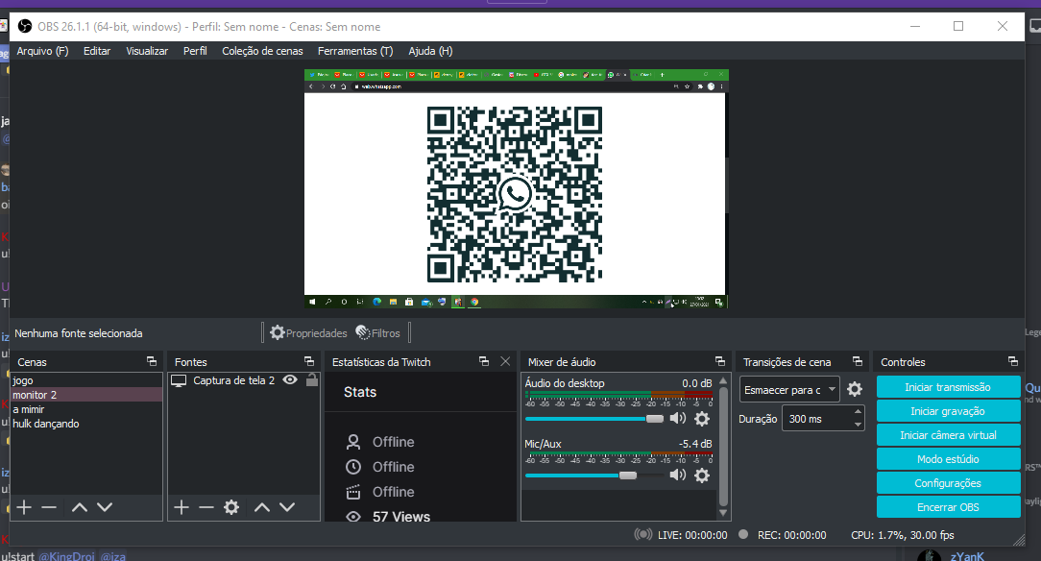Open the Ajuda menu
The width and height of the screenshot is (1041, 561).
(x=430, y=51)
